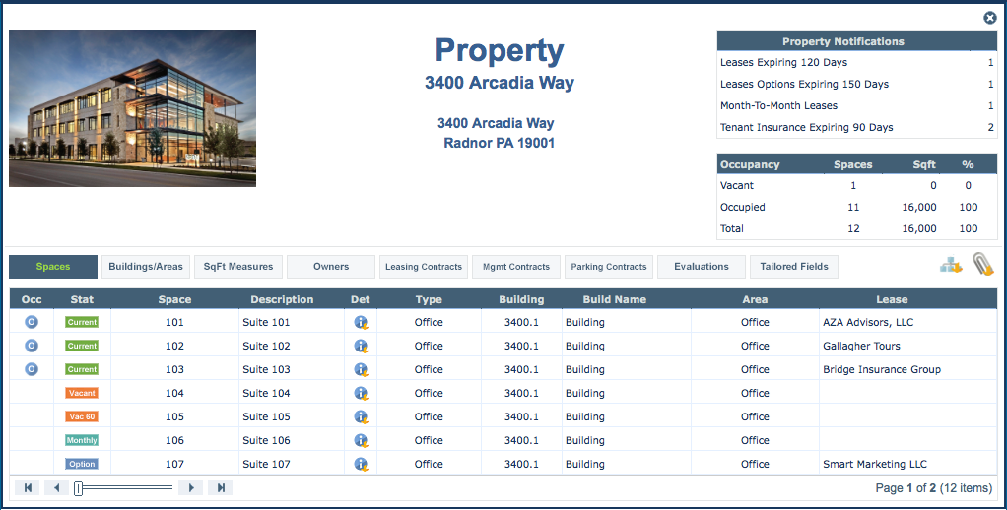Viewport: 1007px width, 510px height.
Task: Open the Leasing Contracts tab
Action: (424, 267)
